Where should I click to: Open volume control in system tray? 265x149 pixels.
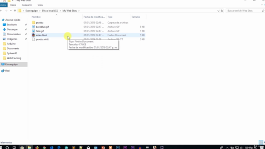(x=241, y=148)
